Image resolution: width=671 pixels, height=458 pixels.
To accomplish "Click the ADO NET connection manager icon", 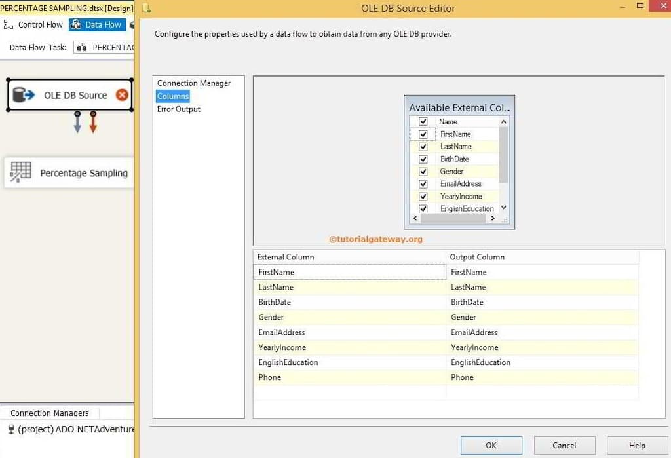I will (11, 429).
